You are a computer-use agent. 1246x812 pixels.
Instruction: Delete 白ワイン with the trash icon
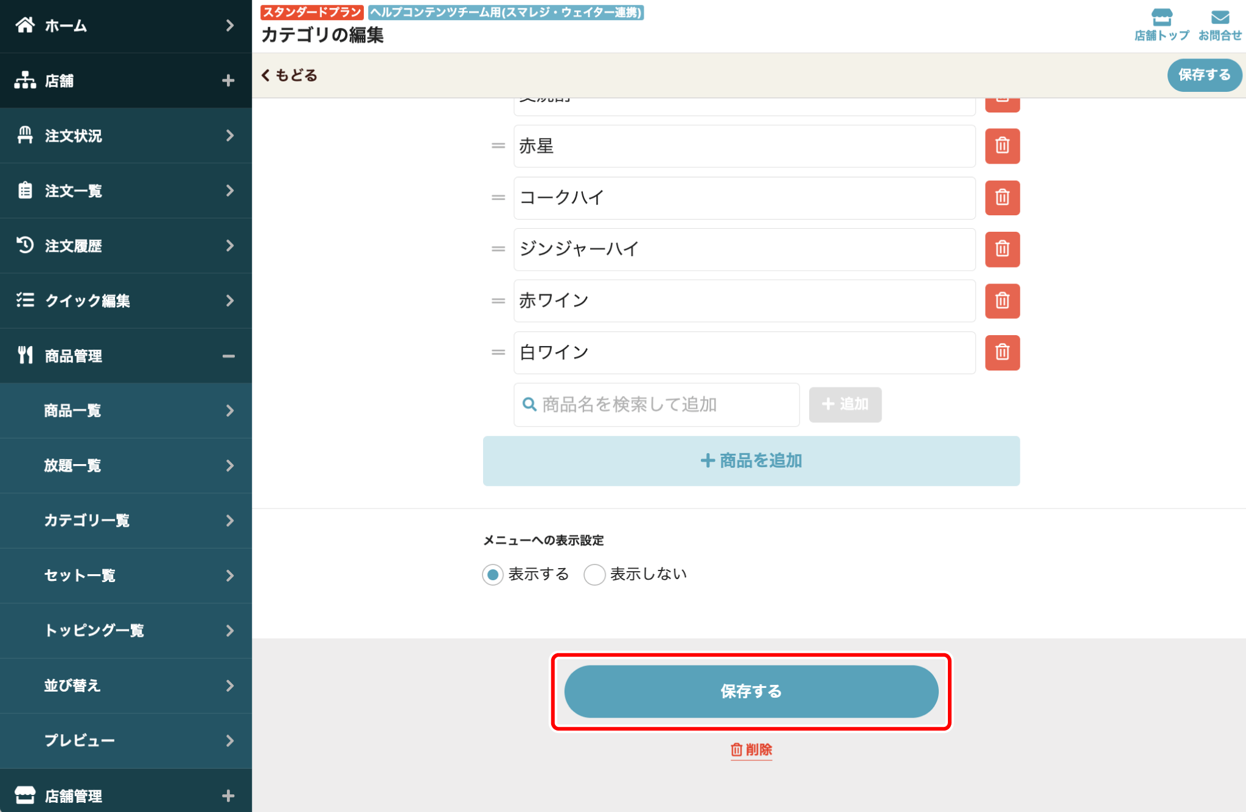[1002, 353]
